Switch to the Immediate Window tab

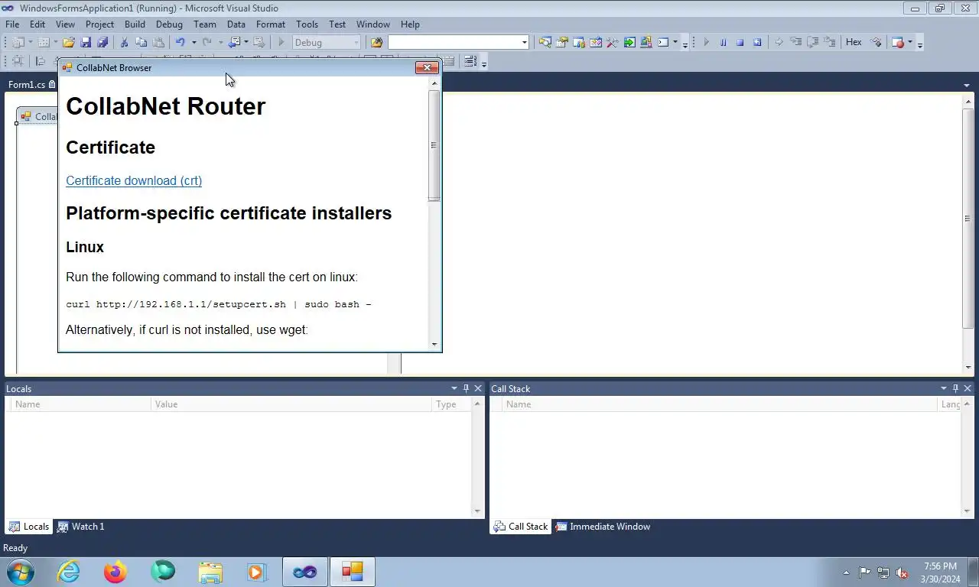pos(603,527)
